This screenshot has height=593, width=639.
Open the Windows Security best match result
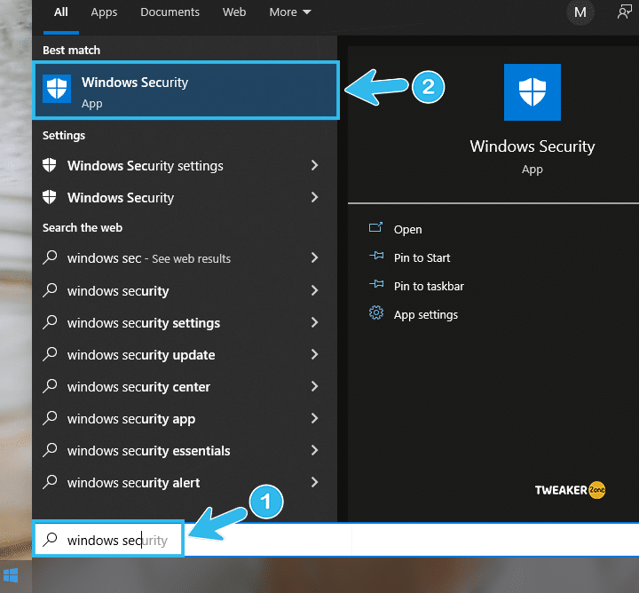[x=185, y=90]
